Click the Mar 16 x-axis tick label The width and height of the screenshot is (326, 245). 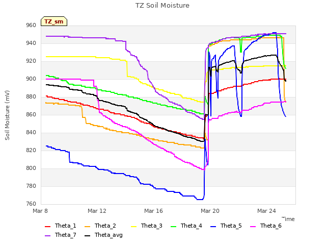tap(153, 211)
